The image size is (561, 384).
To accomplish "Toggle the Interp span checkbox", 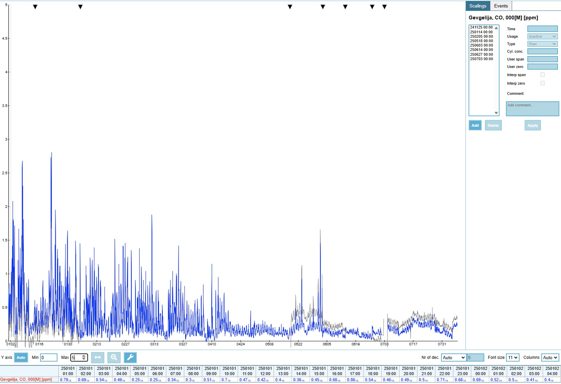I will click(x=542, y=75).
